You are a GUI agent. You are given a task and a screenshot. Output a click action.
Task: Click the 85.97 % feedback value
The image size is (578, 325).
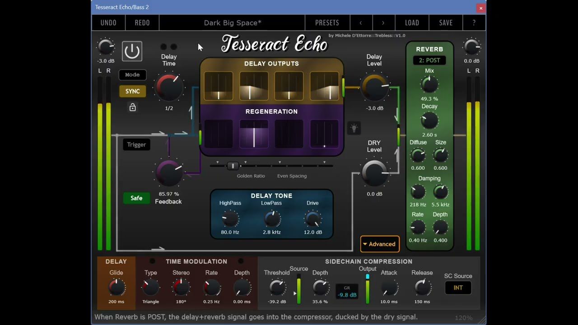click(x=169, y=194)
